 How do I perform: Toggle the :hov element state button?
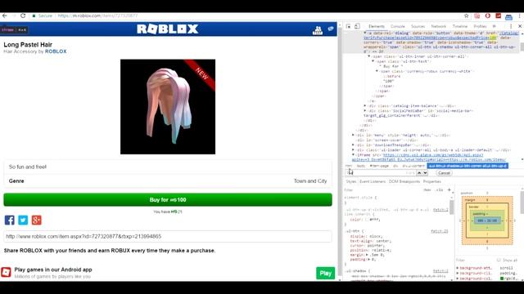click(x=427, y=190)
